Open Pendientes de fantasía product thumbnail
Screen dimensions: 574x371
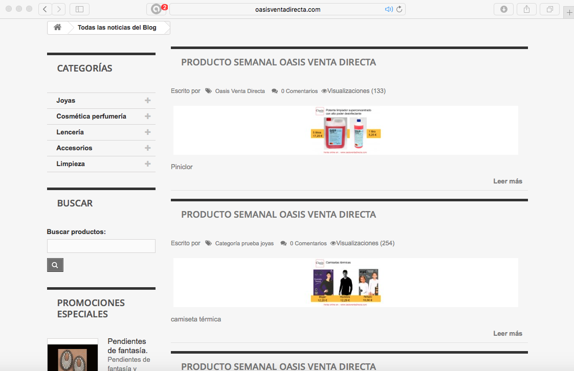(x=73, y=355)
